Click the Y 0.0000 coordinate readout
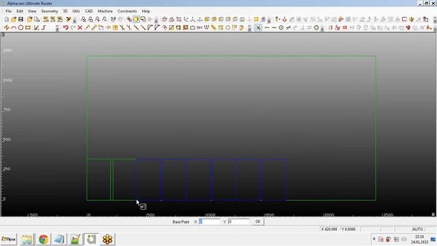437x246 pixels. click(348, 229)
